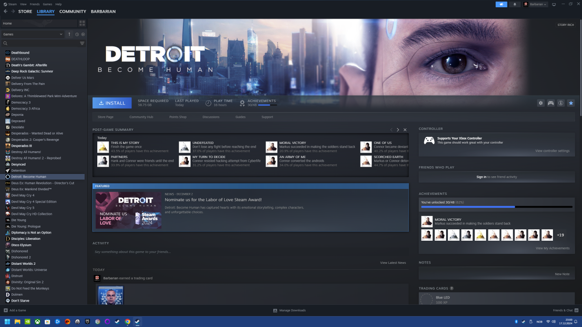Click the blue INSTALL button
Viewport: 582px width, 327px height.
112,103
